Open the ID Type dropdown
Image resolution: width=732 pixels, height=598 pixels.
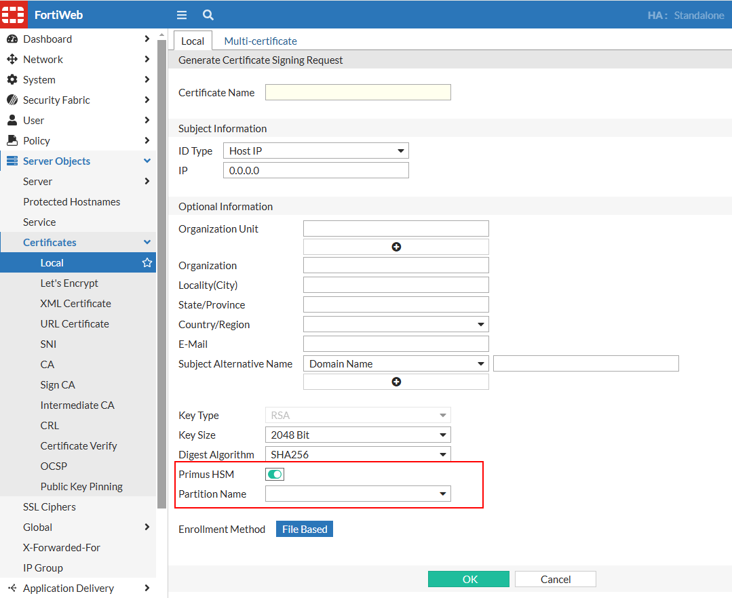pyautogui.click(x=316, y=151)
